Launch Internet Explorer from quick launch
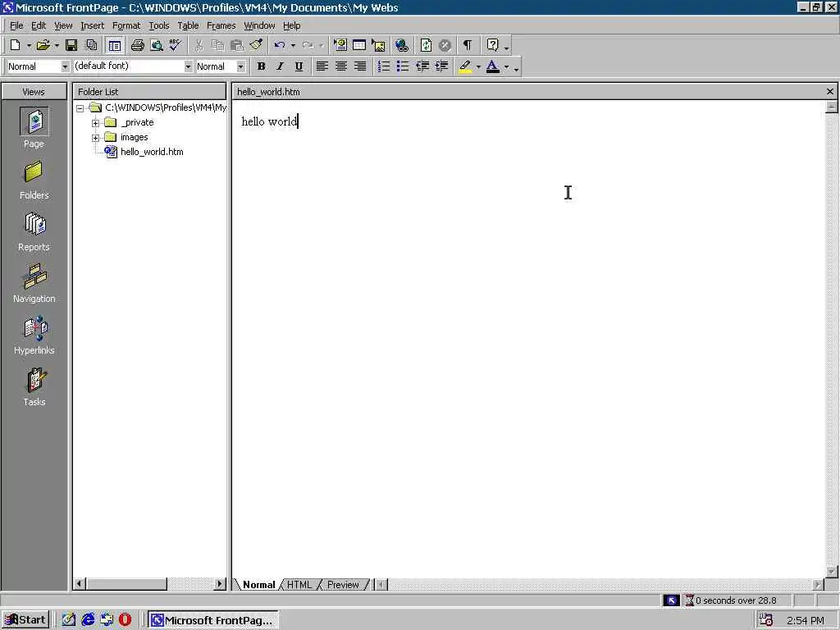This screenshot has width=840, height=630. pos(88,620)
